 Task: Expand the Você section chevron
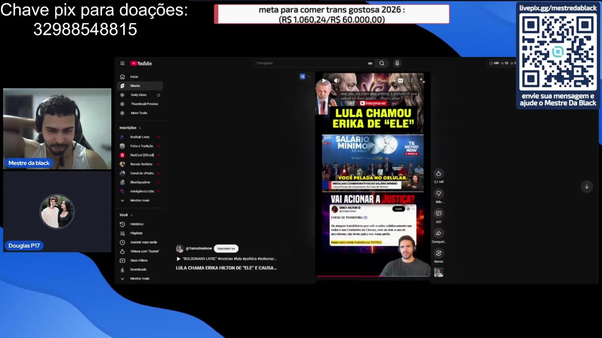point(131,215)
